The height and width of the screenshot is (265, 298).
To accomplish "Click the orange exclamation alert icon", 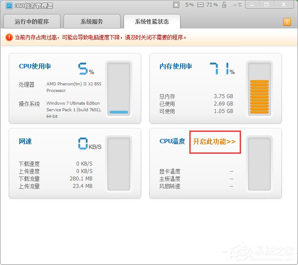I will point(287,21).
